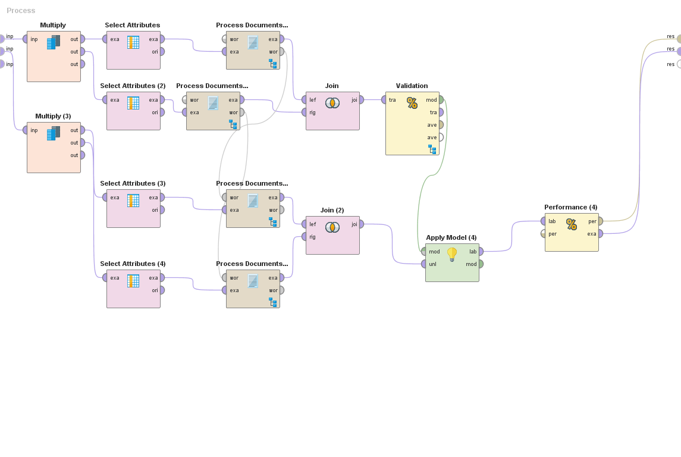Click the Select Attributes (2) table icon
The width and height of the screenshot is (681, 457).
coord(133,103)
